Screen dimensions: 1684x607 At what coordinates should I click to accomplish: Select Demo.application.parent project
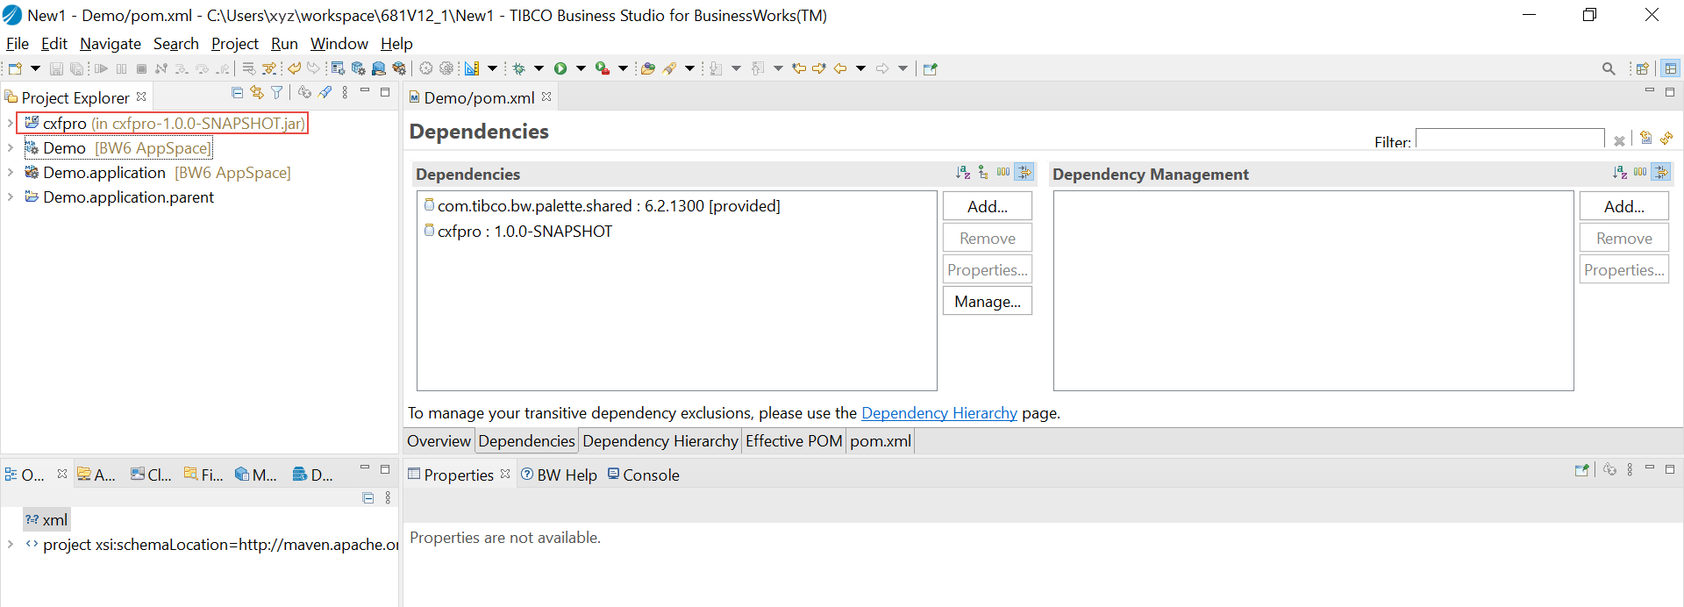[119, 196]
